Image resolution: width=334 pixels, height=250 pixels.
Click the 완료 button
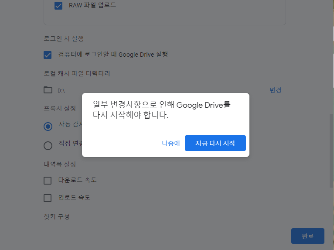coord(307,236)
